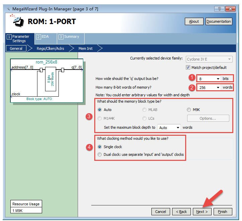242x221 pixels.
Task: Click the MegaWizard title bar wand icon
Action: (8, 9)
